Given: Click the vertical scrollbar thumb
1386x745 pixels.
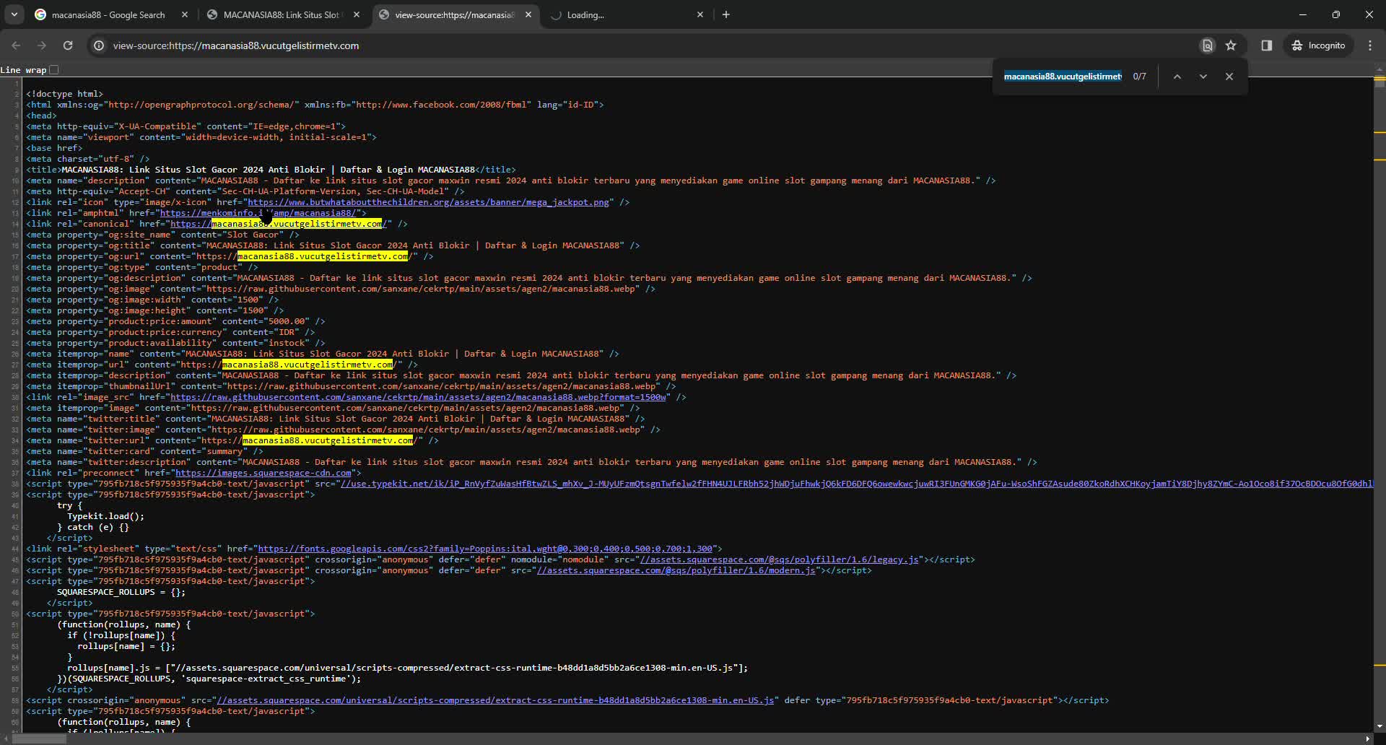Looking at the screenshot, I should tap(1380, 82).
